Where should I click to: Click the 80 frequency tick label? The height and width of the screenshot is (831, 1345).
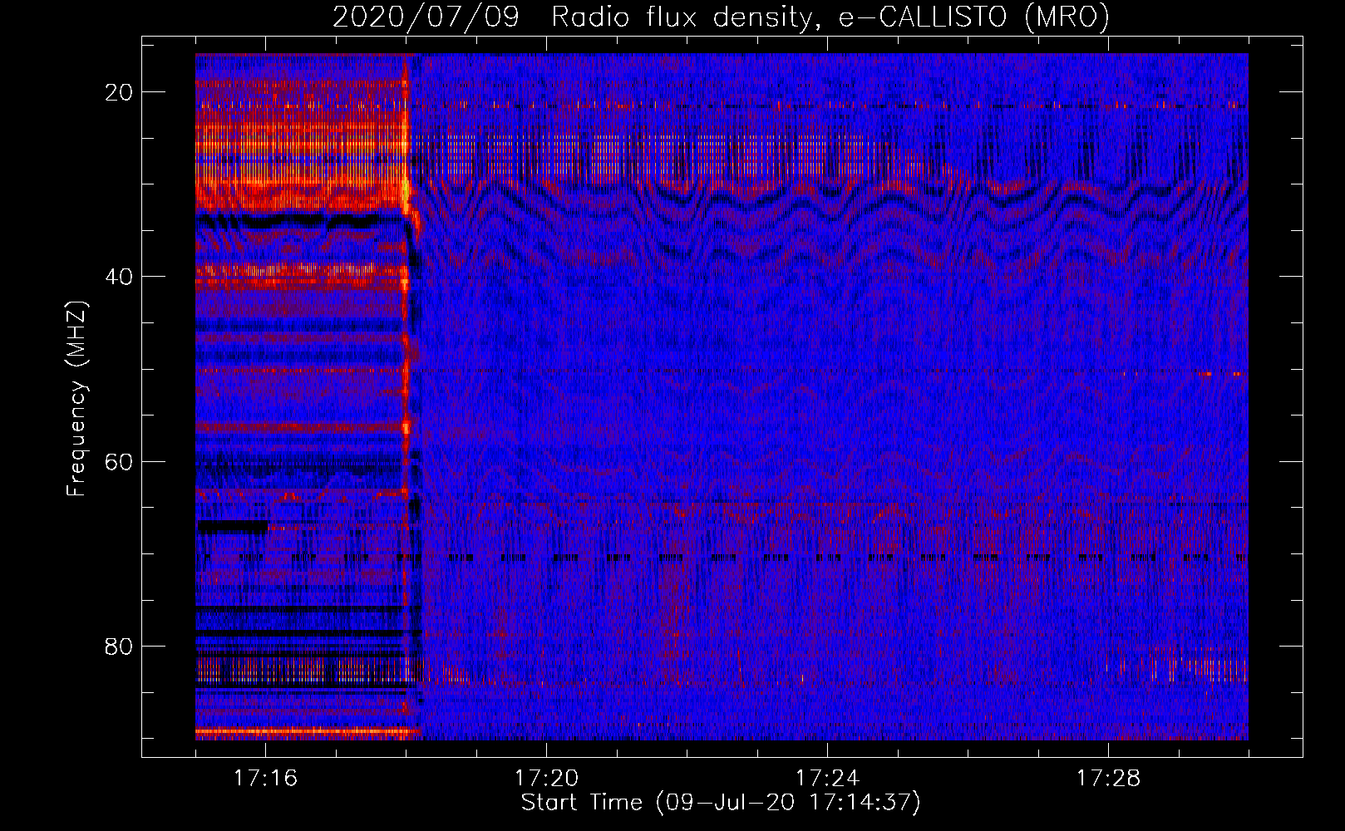pos(119,646)
